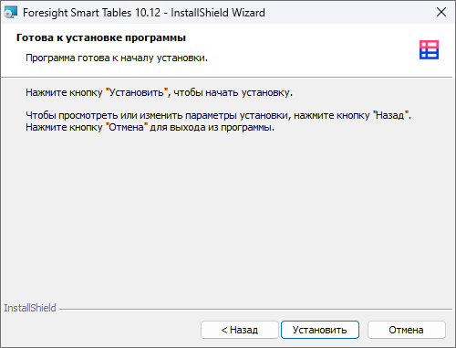Screen dimensions: 456x348
Task: Cancel setup with the Отмена button
Action: click(x=407, y=330)
